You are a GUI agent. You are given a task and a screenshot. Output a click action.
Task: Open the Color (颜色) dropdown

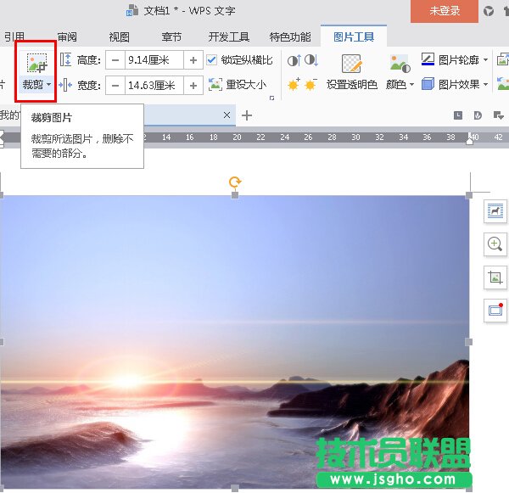tap(400, 85)
